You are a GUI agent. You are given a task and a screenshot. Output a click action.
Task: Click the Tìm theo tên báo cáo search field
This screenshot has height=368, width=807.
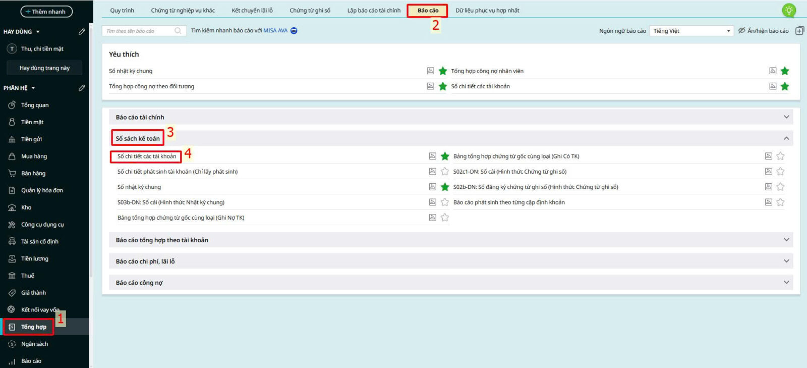coord(139,31)
